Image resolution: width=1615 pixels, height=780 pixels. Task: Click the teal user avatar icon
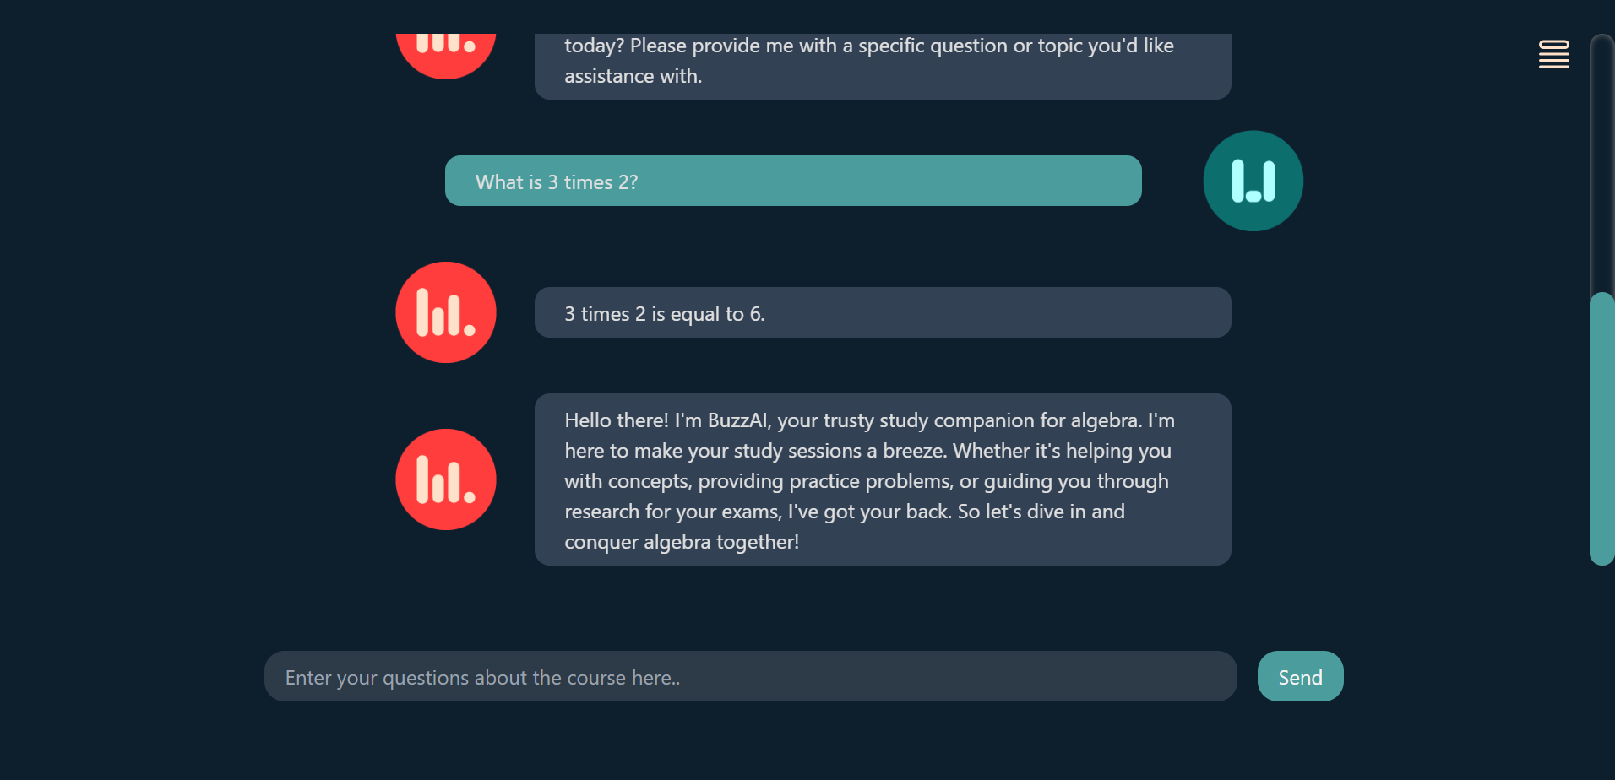tap(1253, 181)
